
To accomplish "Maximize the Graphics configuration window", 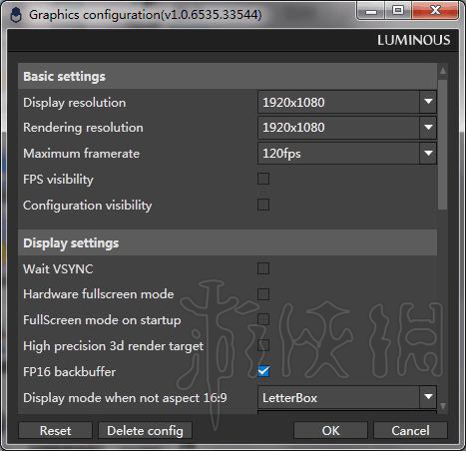I will click(x=398, y=11).
